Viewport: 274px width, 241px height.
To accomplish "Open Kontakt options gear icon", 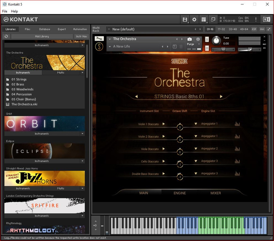I will [x=194, y=19].
